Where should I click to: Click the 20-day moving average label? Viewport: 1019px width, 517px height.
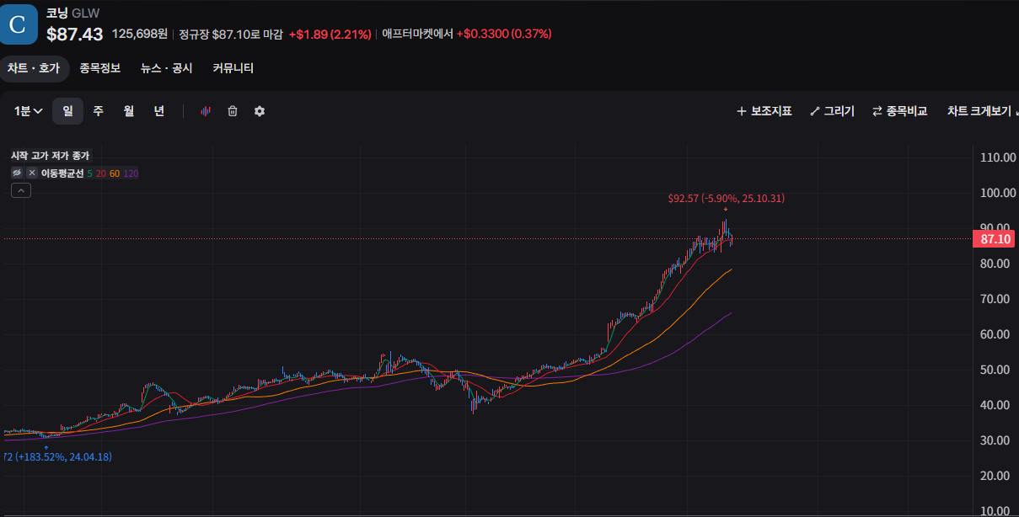pos(101,173)
